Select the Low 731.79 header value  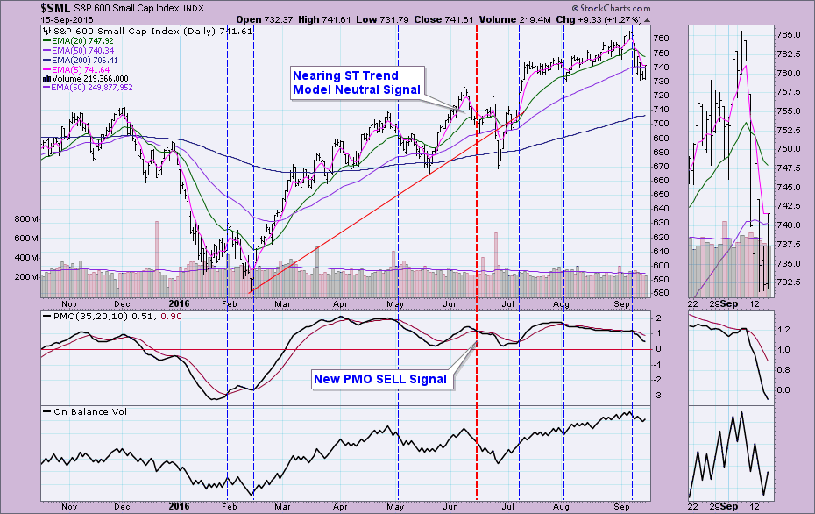[x=382, y=20]
